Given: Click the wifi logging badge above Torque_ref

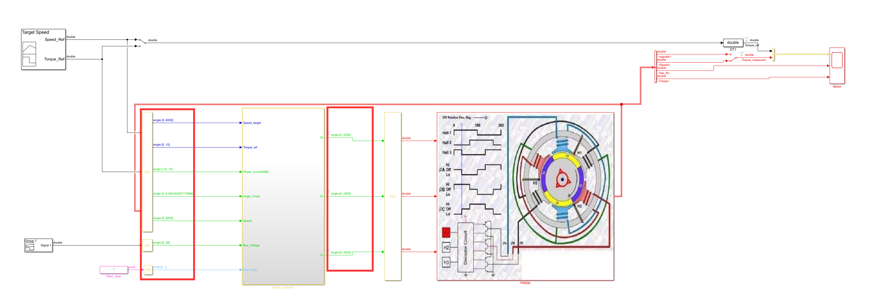Looking at the screenshot, I should (x=746, y=39).
